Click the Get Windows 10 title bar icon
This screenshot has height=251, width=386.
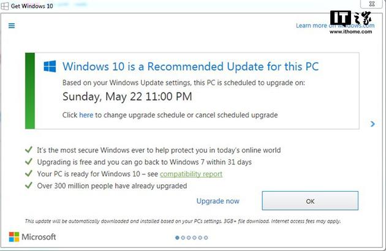tap(4, 6)
